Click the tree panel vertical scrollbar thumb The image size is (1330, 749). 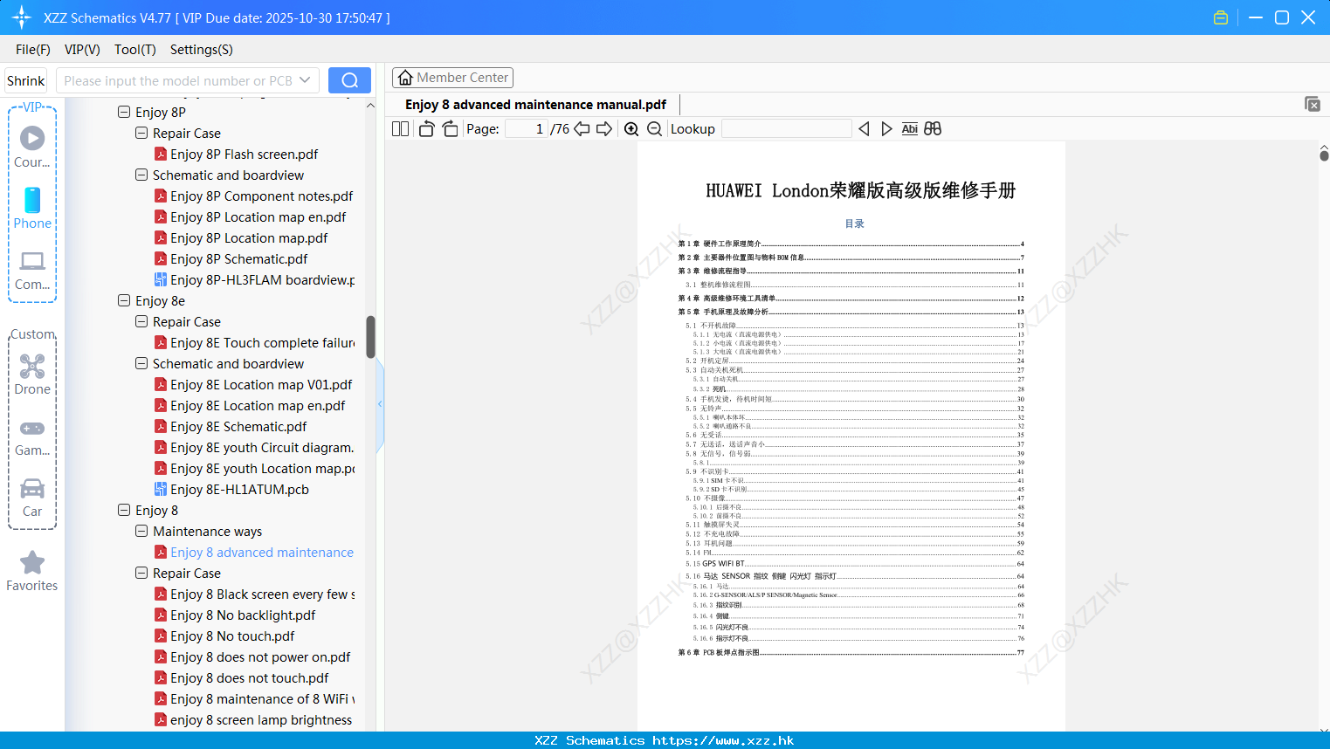pyautogui.click(x=370, y=337)
